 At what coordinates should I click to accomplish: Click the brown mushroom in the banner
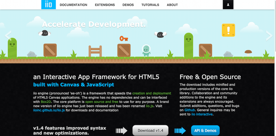tap(248, 53)
